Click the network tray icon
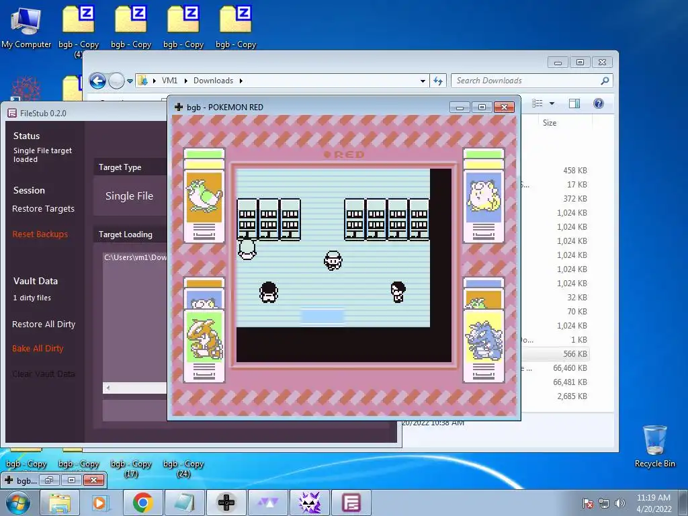The height and width of the screenshot is (516, 688). 604,503
